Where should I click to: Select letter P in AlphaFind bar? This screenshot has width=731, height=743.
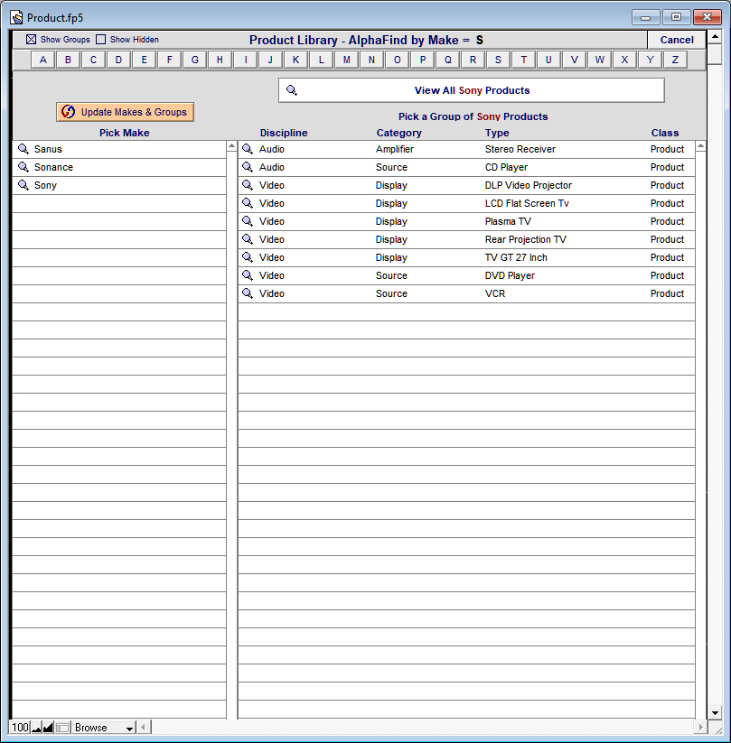(x=423, y=60)
